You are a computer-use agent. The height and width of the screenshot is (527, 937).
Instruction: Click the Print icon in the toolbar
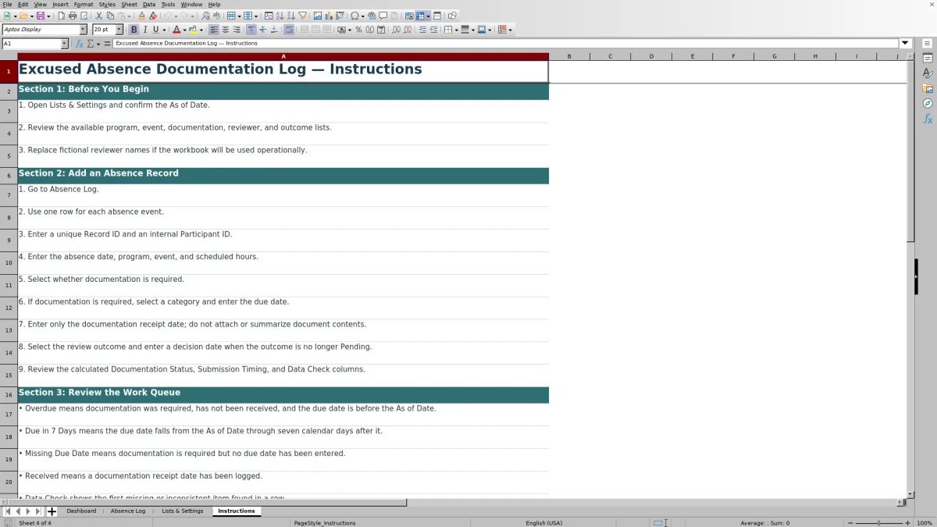[73, 16]
